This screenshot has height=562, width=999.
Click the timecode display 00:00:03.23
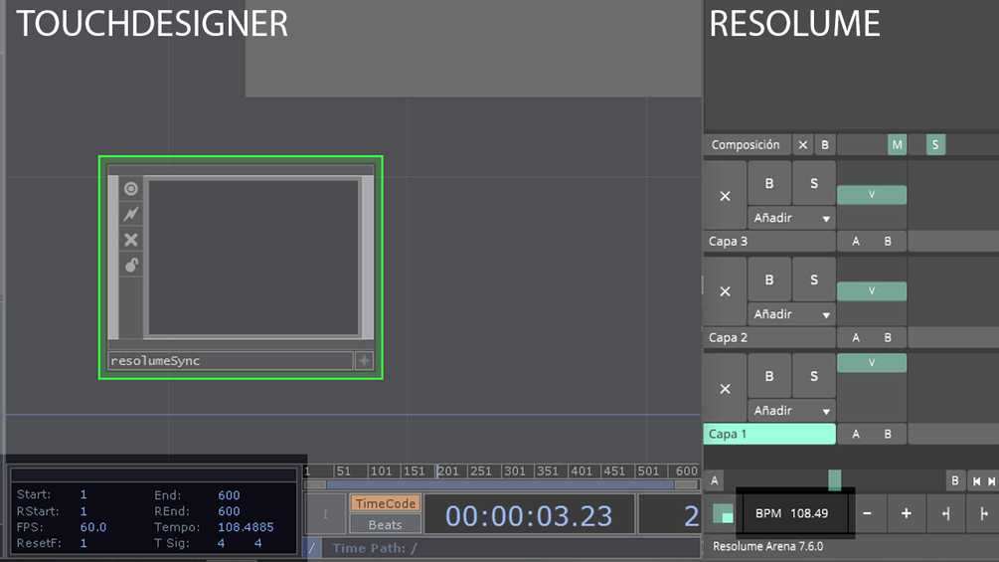coord(529,515)
